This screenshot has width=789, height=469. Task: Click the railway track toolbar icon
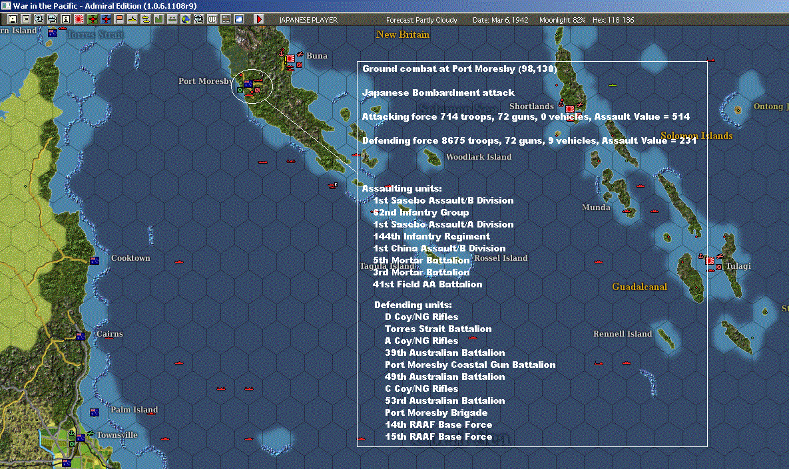click(226, 19)
